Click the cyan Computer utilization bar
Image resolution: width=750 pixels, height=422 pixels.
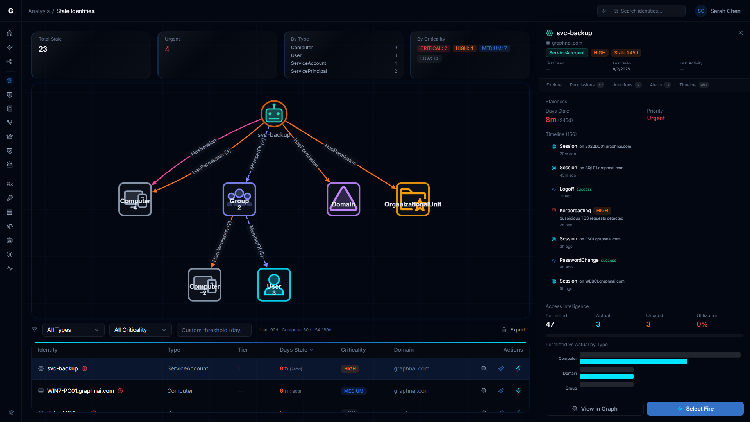(x=633, y=361)
